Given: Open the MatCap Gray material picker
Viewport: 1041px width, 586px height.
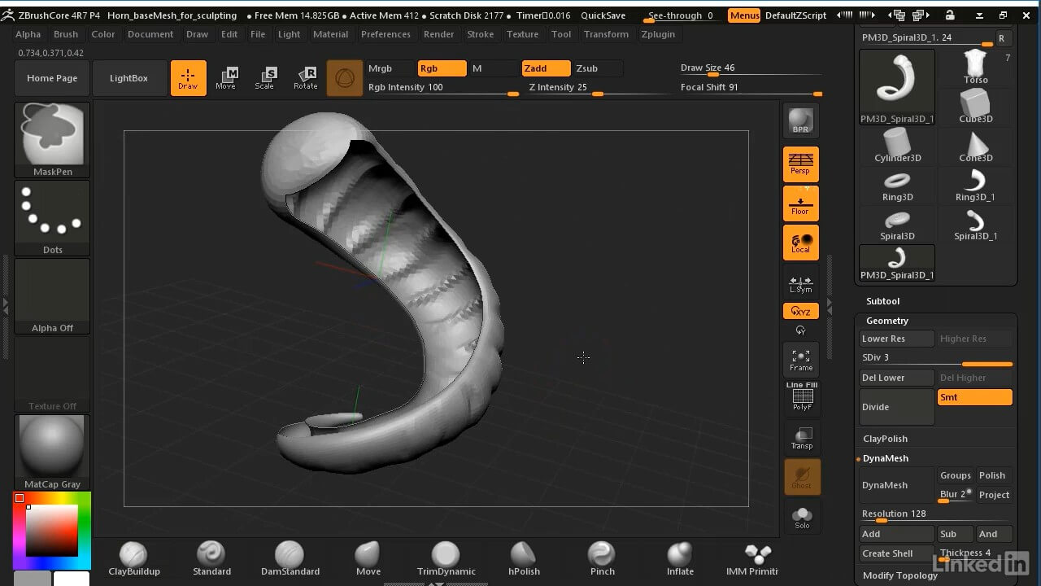Looking at the screenshot, I should point(52,453).
